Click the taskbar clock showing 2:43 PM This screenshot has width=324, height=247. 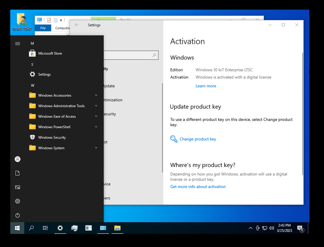(x=284, y=228)
